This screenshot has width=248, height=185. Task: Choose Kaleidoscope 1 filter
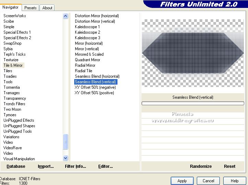(x=87, y=27)
